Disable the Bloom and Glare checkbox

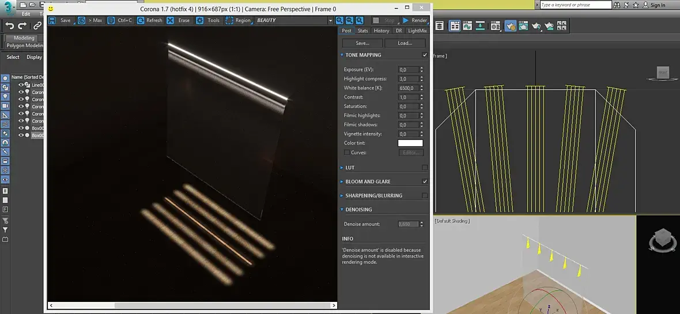425,181
